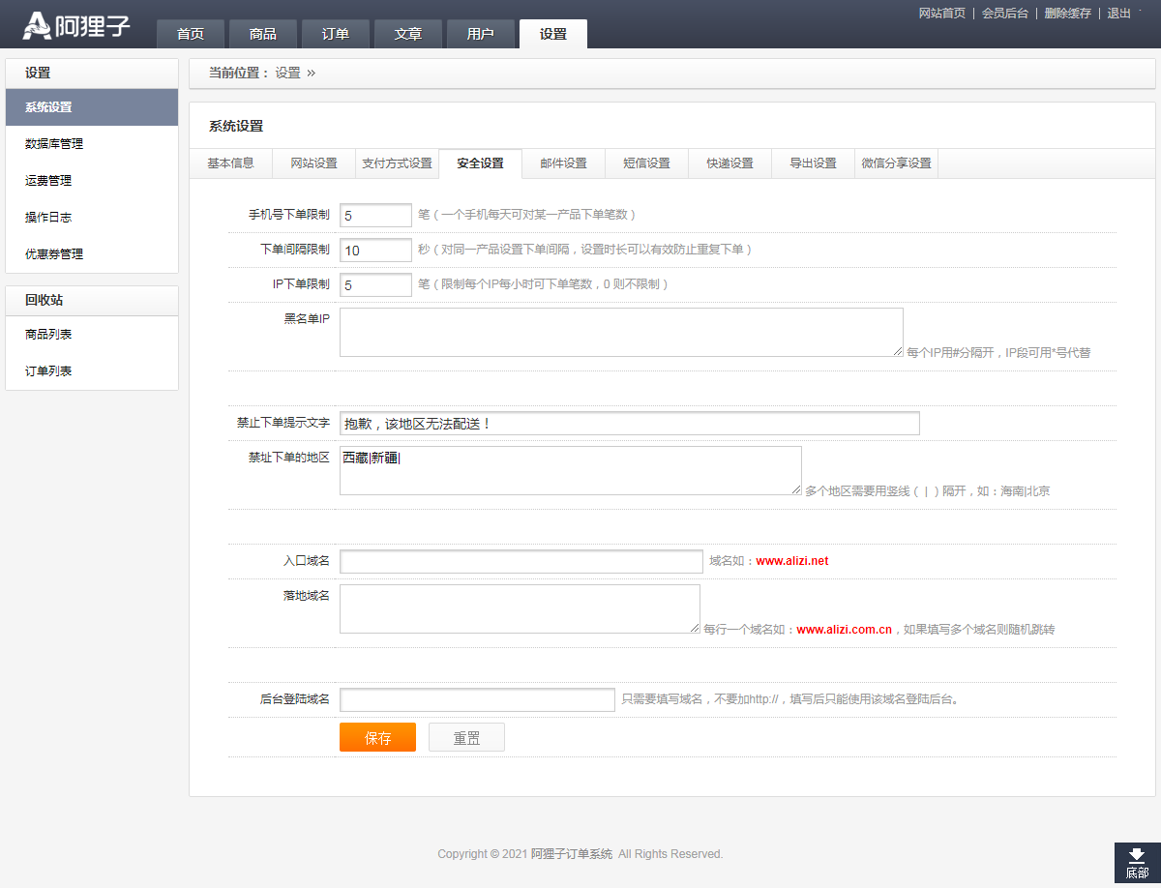Open 订单列表 under 回收站
The height and width of the screenshot is (888, 1161).
pyautogui.click(x=48, y=371)
